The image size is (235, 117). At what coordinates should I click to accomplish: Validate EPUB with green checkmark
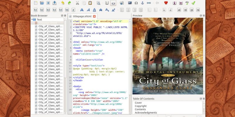click(x=193, y=3)
